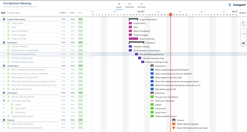Toggle the Schedule meeting completion checkmark
This screenshot has height=132, width=247.
[x=8, y=46]
